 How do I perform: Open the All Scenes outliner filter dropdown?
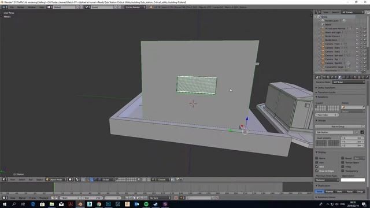(x=353, y=12)
